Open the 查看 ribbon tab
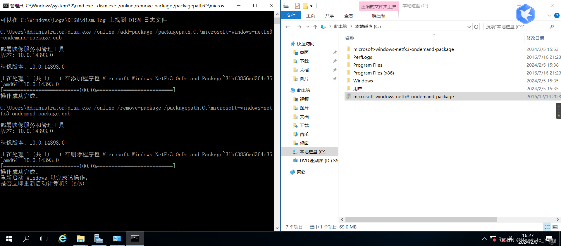 [x=349, y=15]
